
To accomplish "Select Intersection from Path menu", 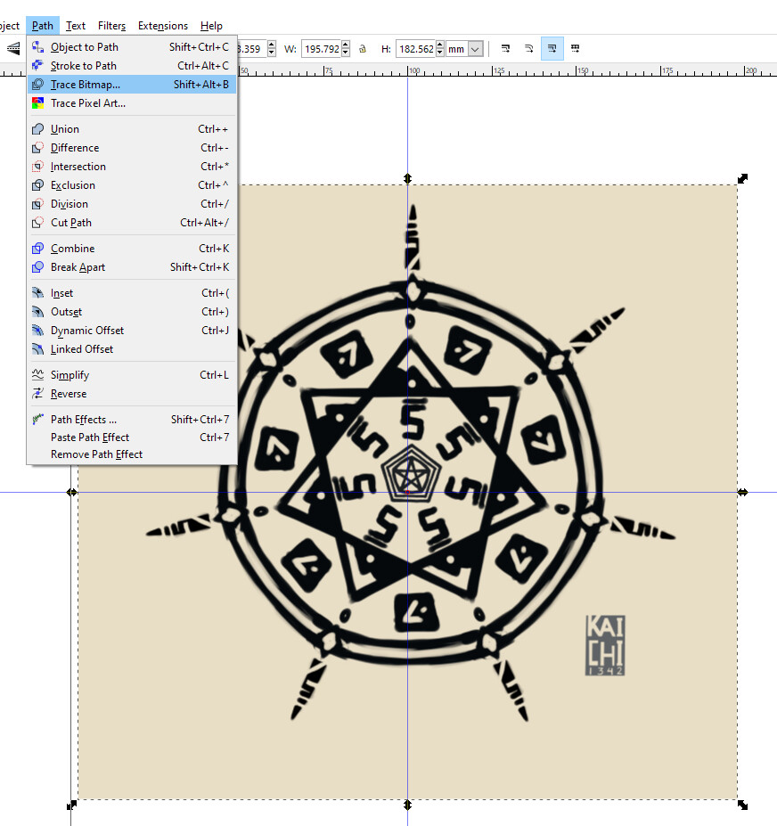I will (132, 167).
